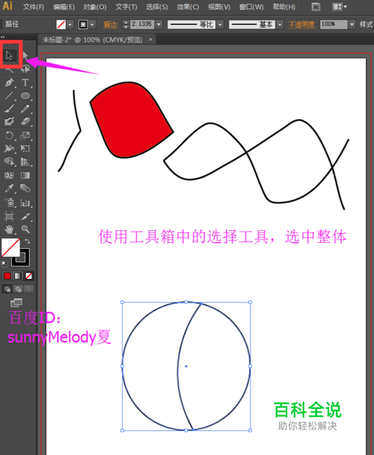Select the Scale tool
The image size is (374, 455).
[x=25, y=135]
